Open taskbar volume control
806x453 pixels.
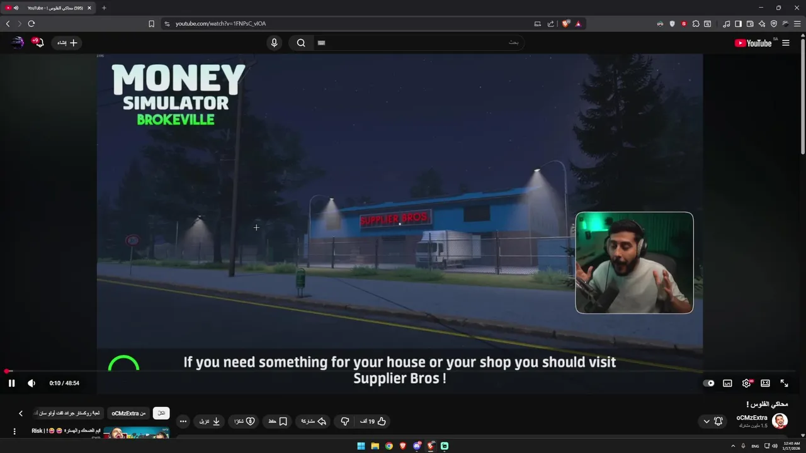pos(775,446)
